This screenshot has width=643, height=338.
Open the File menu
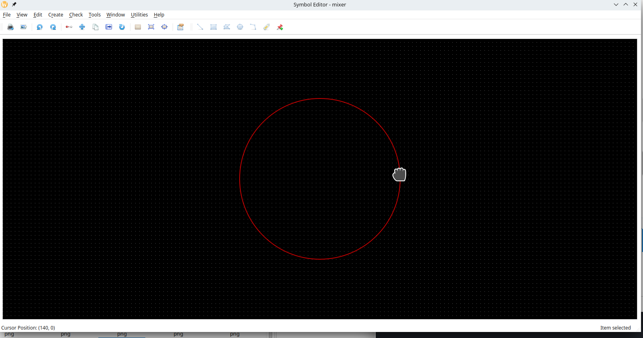click(7, 14)
